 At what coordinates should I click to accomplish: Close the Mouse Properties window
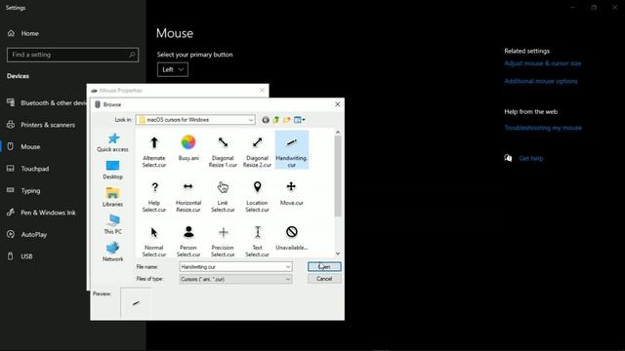point(262,91)
